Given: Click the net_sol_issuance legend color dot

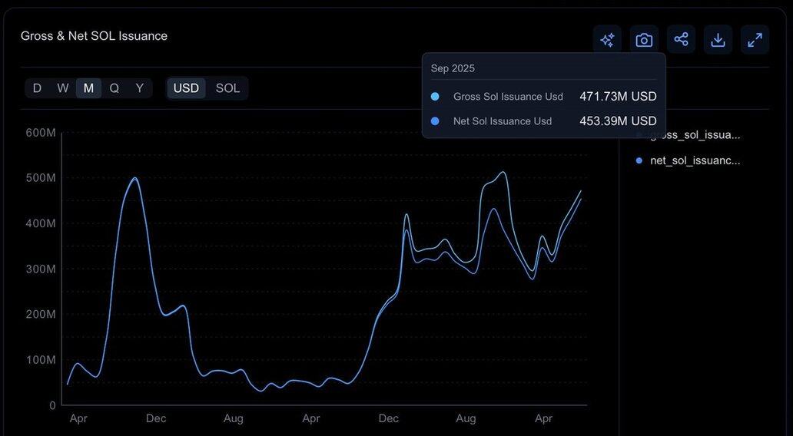Looking at the screenshot, I should (639, 160).
